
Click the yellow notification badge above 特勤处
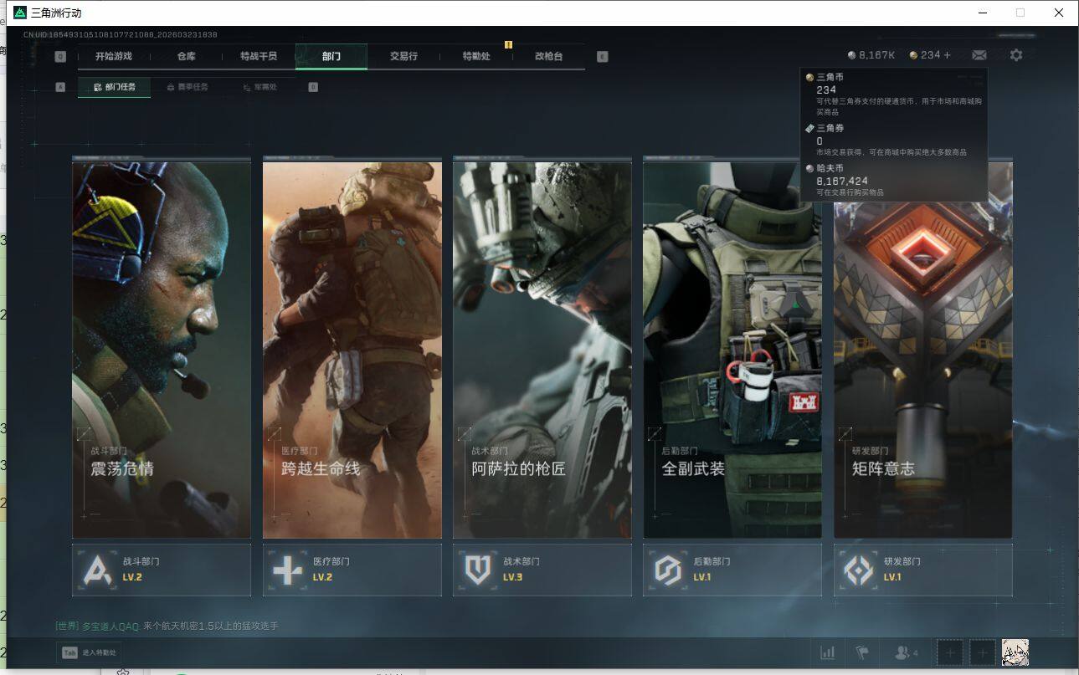point(508,44)
